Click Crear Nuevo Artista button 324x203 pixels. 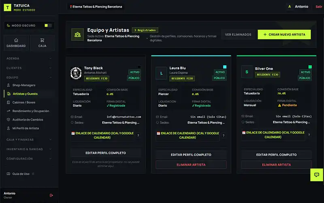click(x=284, y=35)
